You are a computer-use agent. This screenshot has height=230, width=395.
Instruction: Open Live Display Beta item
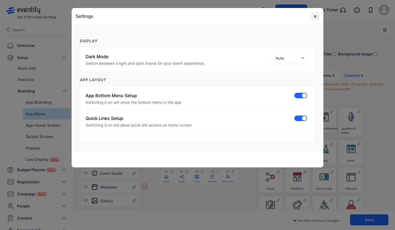click(43, 159)
